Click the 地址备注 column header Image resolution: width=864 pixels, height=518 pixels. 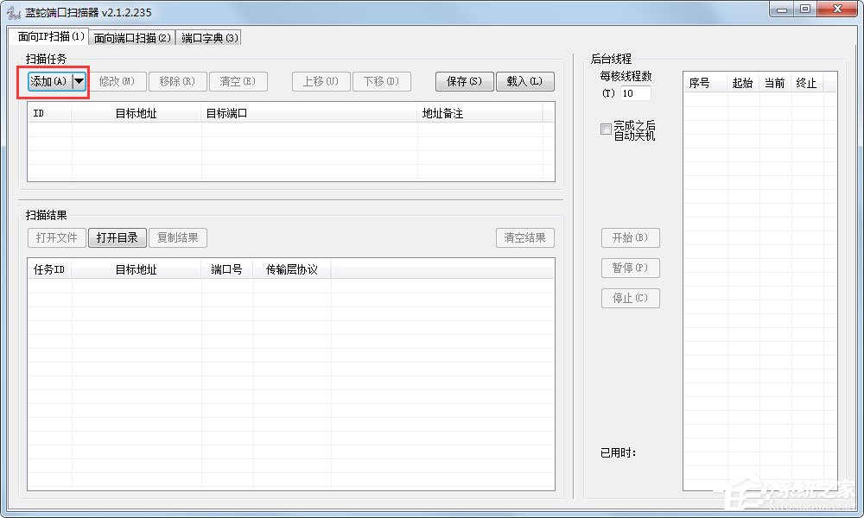pyautogui.click(x=480, y=113)
